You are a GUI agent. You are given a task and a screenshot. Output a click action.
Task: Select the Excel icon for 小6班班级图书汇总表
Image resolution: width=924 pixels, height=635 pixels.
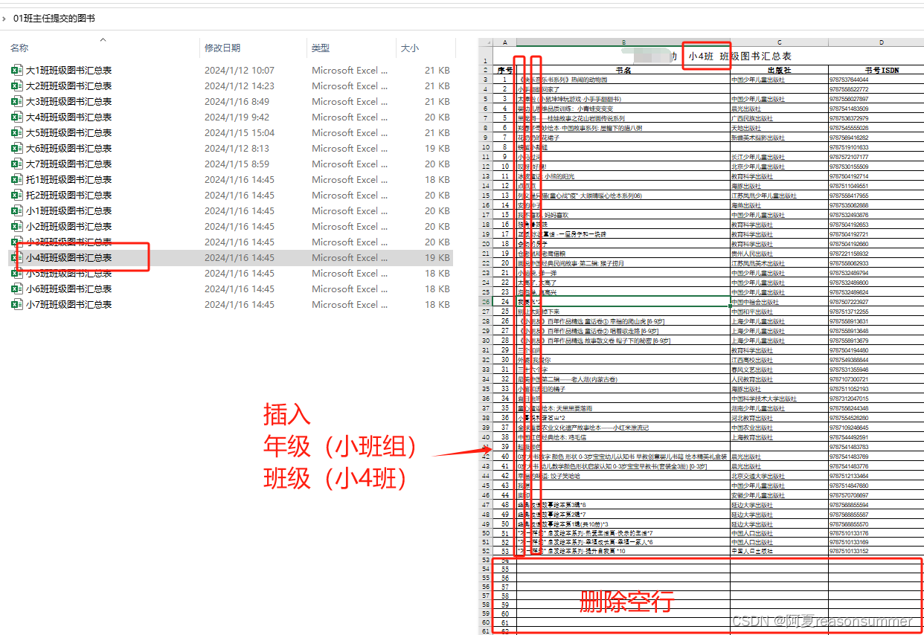click(x=18, y=289)
